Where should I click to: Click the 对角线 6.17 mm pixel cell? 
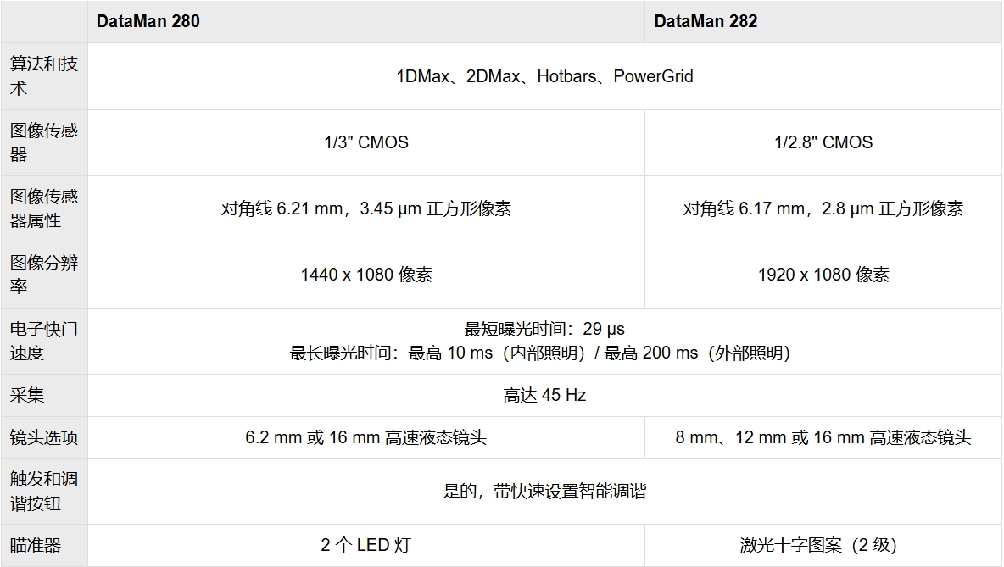[x=823, y=208]
